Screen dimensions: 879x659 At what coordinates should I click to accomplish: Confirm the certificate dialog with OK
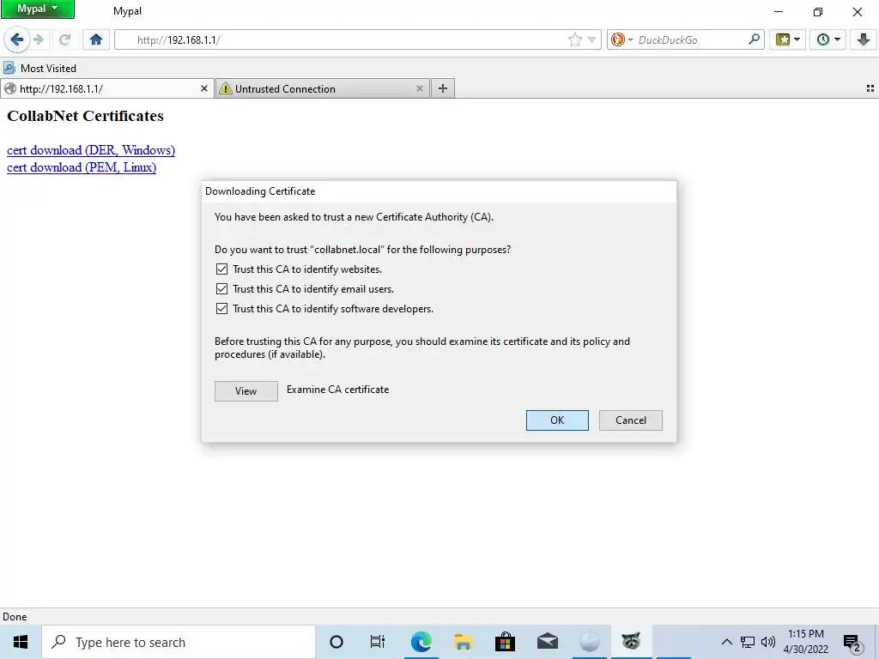point(557,420)
